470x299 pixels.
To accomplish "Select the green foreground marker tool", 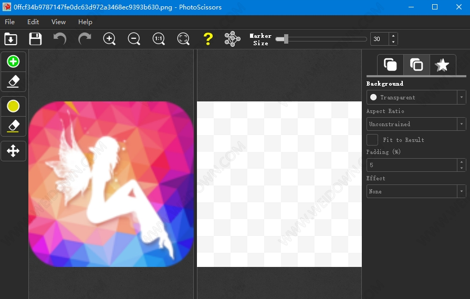I will point(13,62).
